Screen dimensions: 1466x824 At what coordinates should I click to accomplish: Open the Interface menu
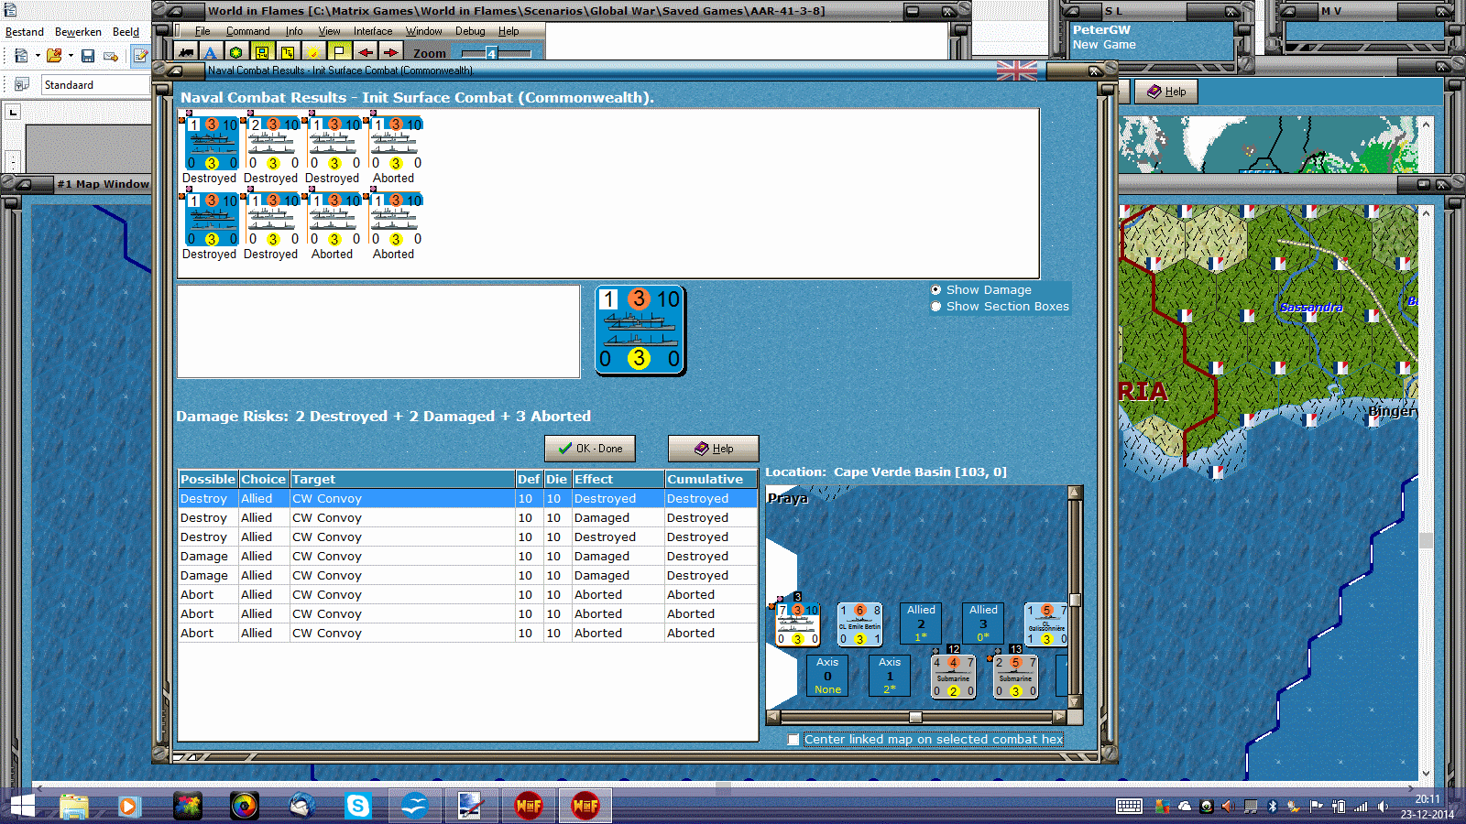373,31
